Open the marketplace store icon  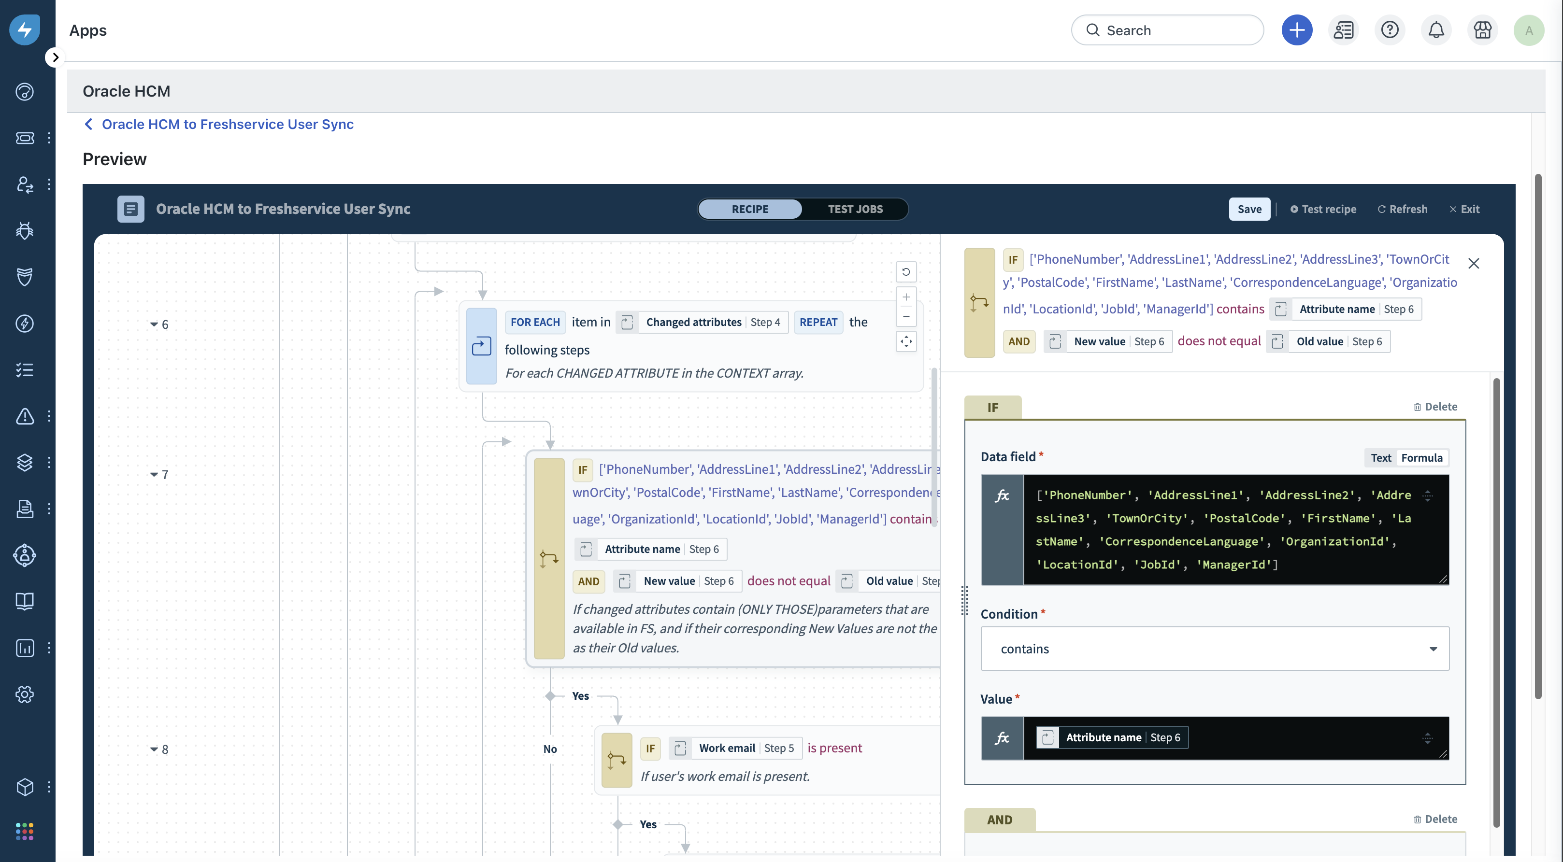1482,30
